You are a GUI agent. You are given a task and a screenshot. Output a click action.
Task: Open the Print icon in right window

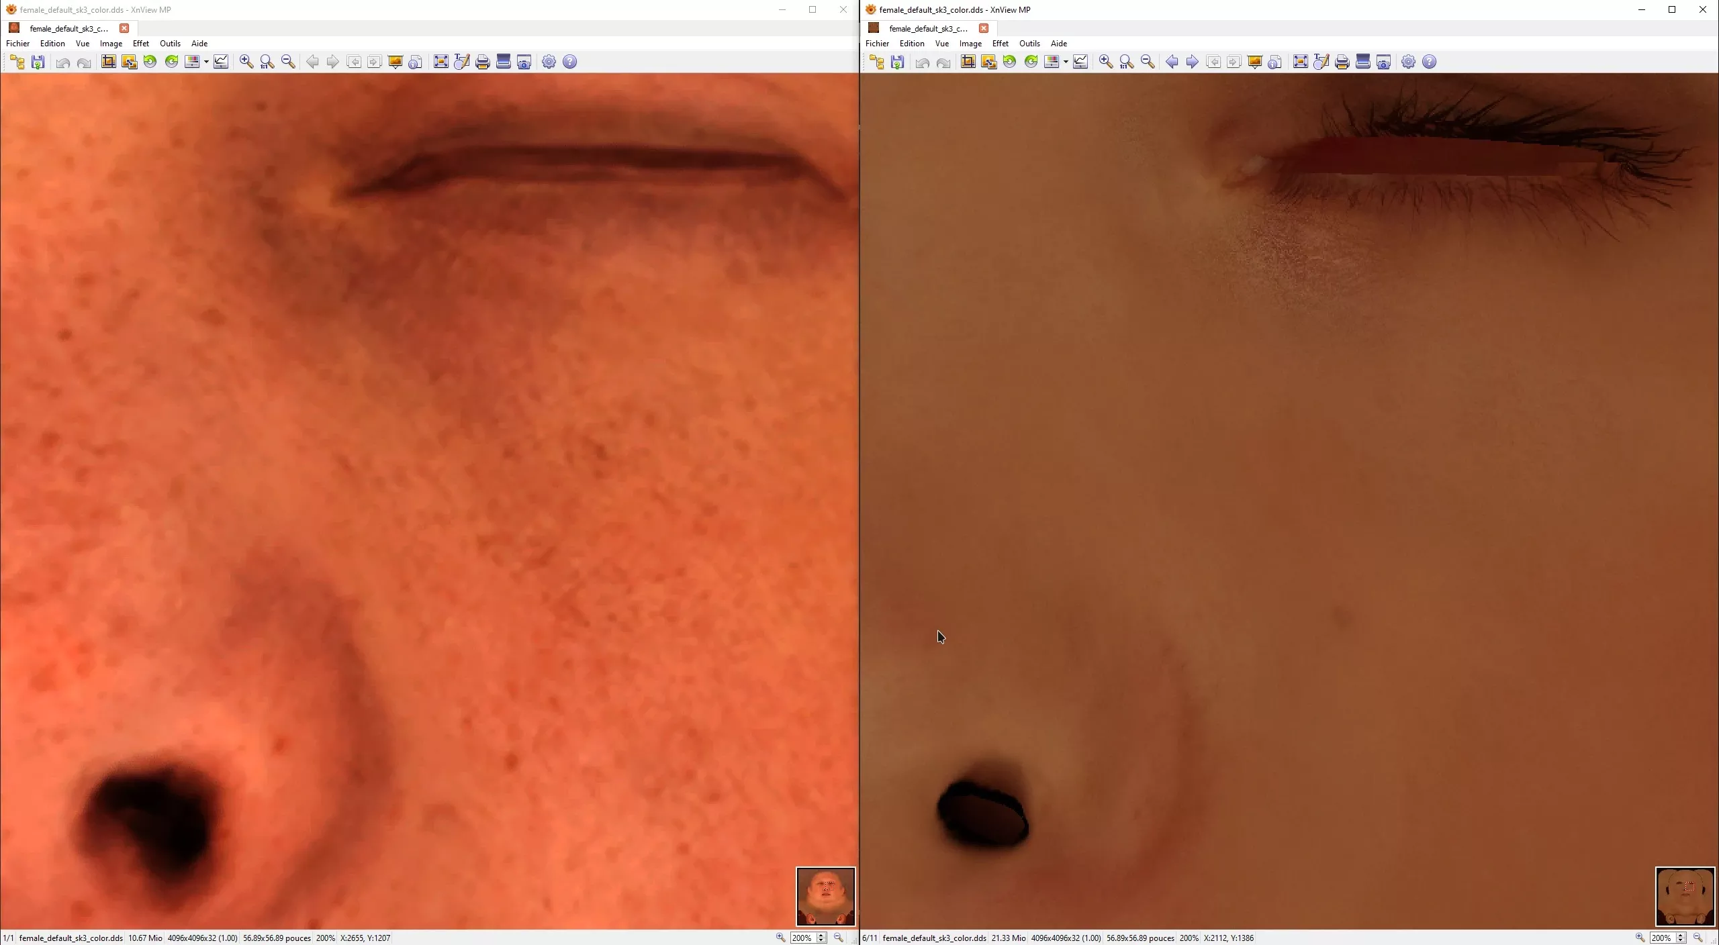pos(1342,62)
